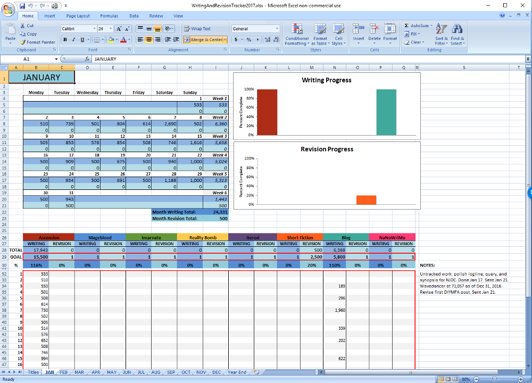
Task: Open the FEB worksheet tab
Action: pyautogui.click(x=63, y=372)
